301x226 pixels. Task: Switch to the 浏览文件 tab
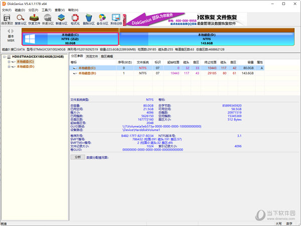tap(92, 56)
